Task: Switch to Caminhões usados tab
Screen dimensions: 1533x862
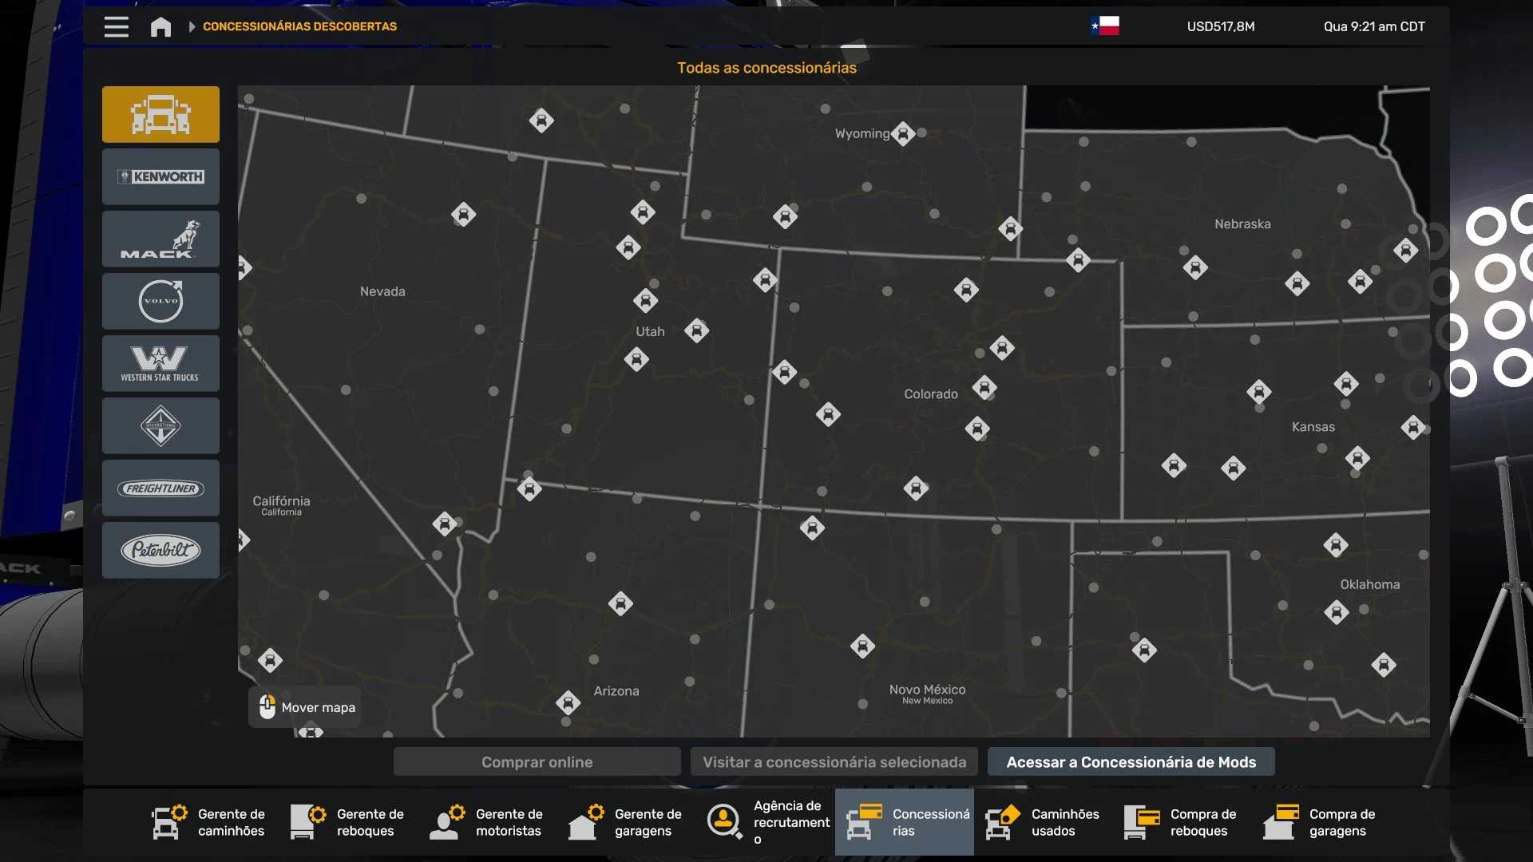Action: (1043, 822)
